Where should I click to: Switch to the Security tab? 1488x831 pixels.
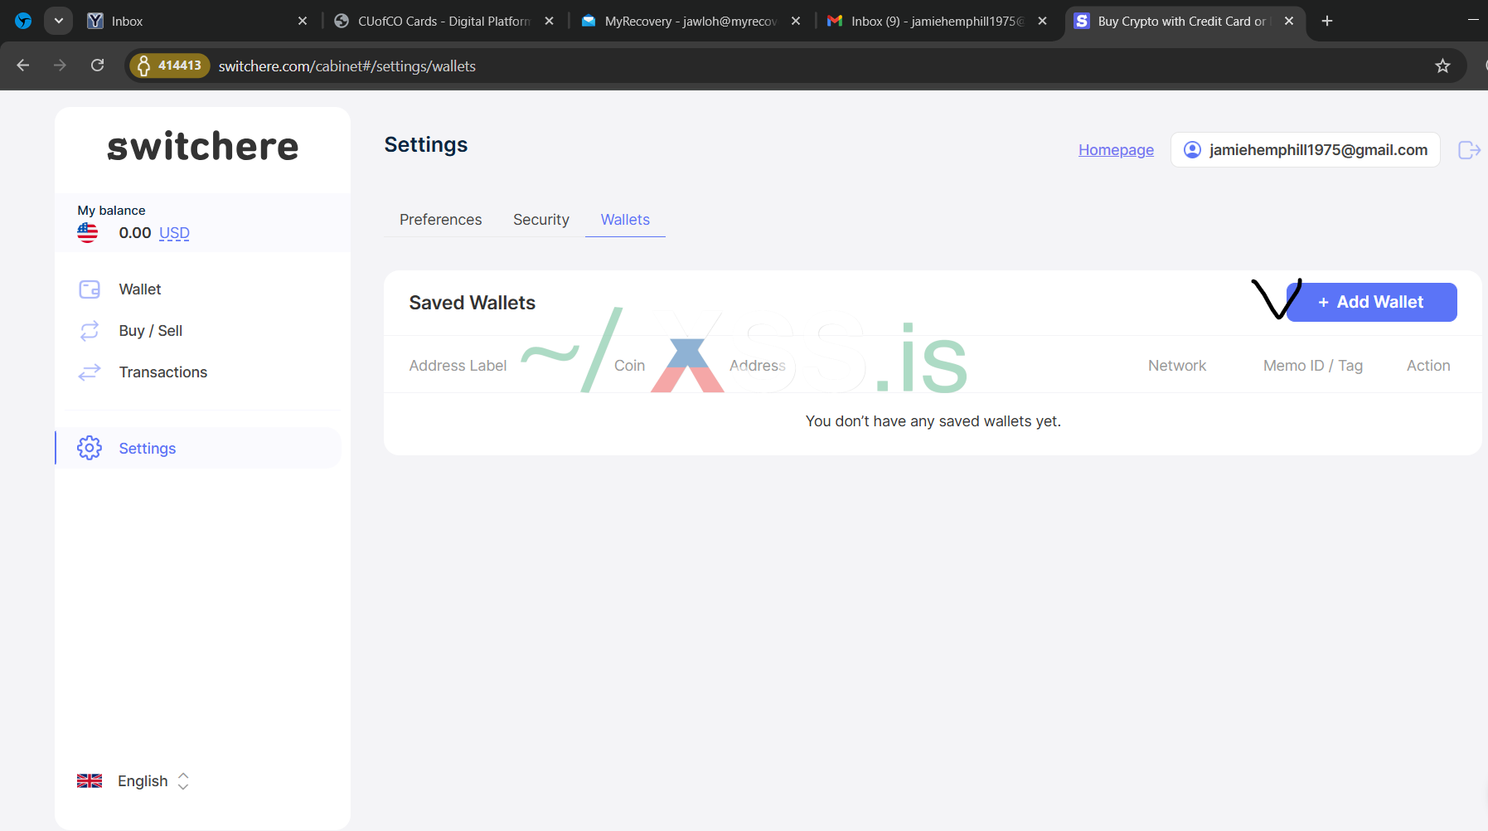(x=541, y=220)
